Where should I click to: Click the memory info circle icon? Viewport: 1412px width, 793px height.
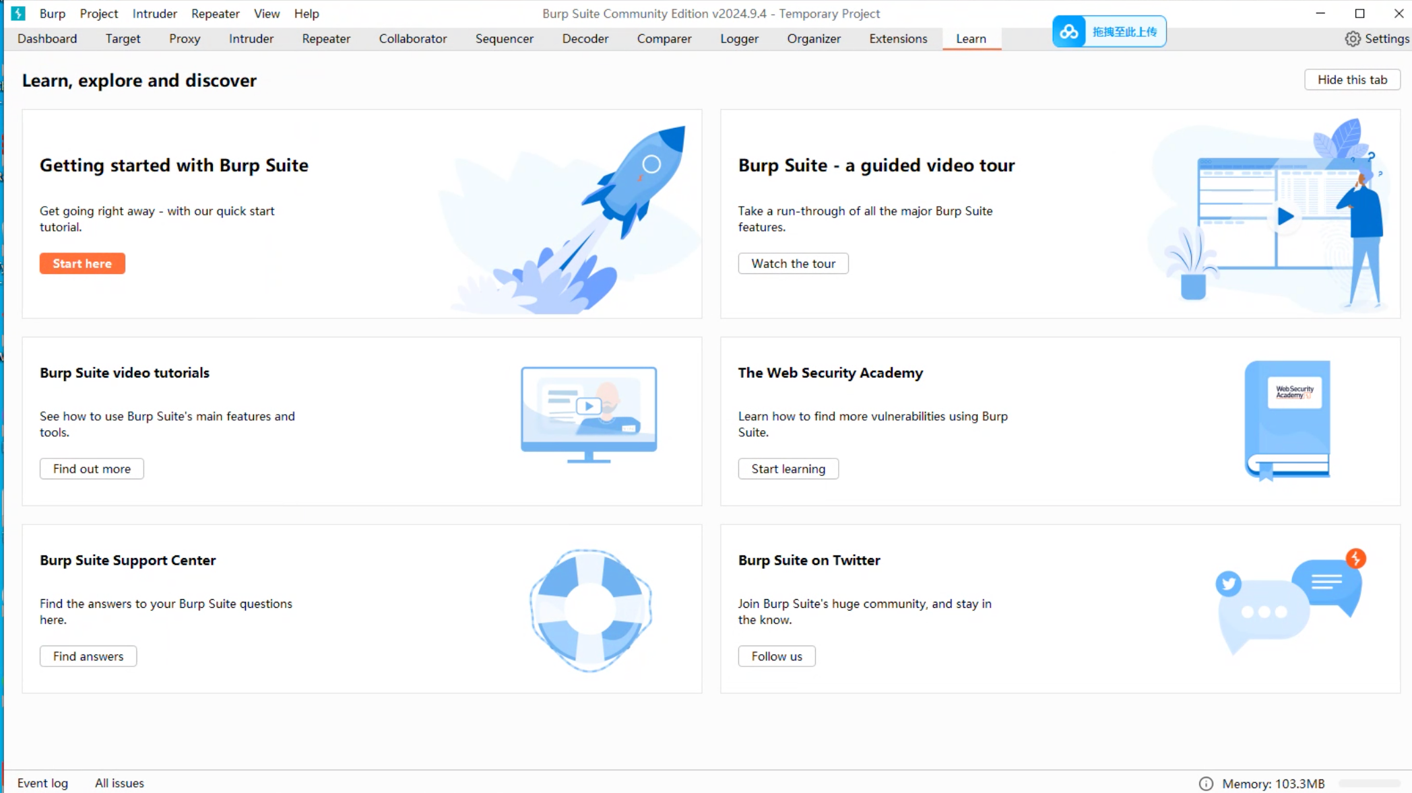click(1206, 784)
